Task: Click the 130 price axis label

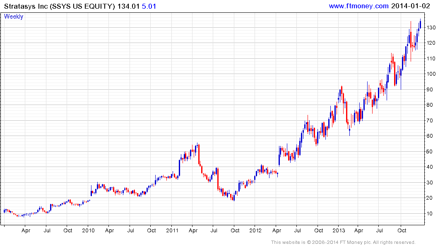Action: [431, 28]
